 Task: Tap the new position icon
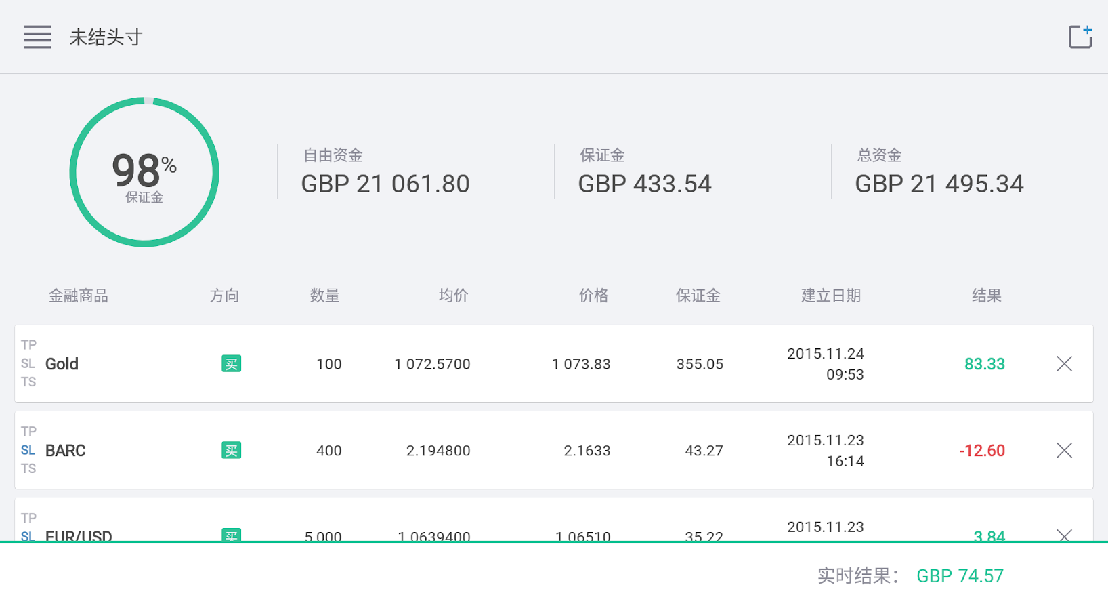pos(1080,37)
